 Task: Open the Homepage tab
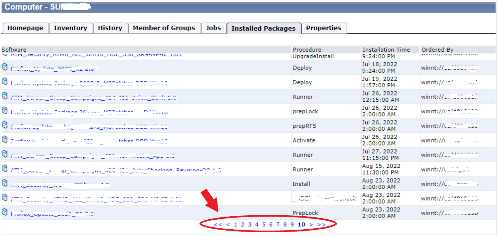point(25,28)
